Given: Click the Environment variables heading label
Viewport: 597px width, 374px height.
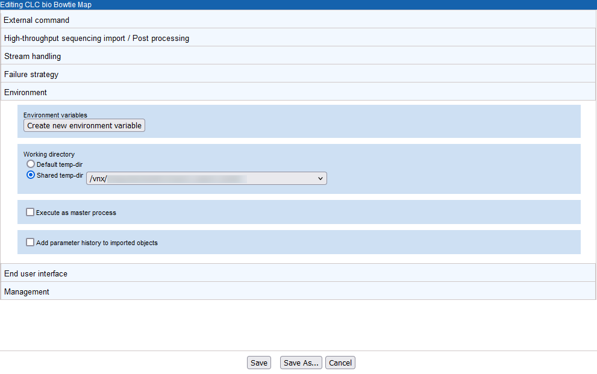Looking at the screenshot, I should (55, 114).
